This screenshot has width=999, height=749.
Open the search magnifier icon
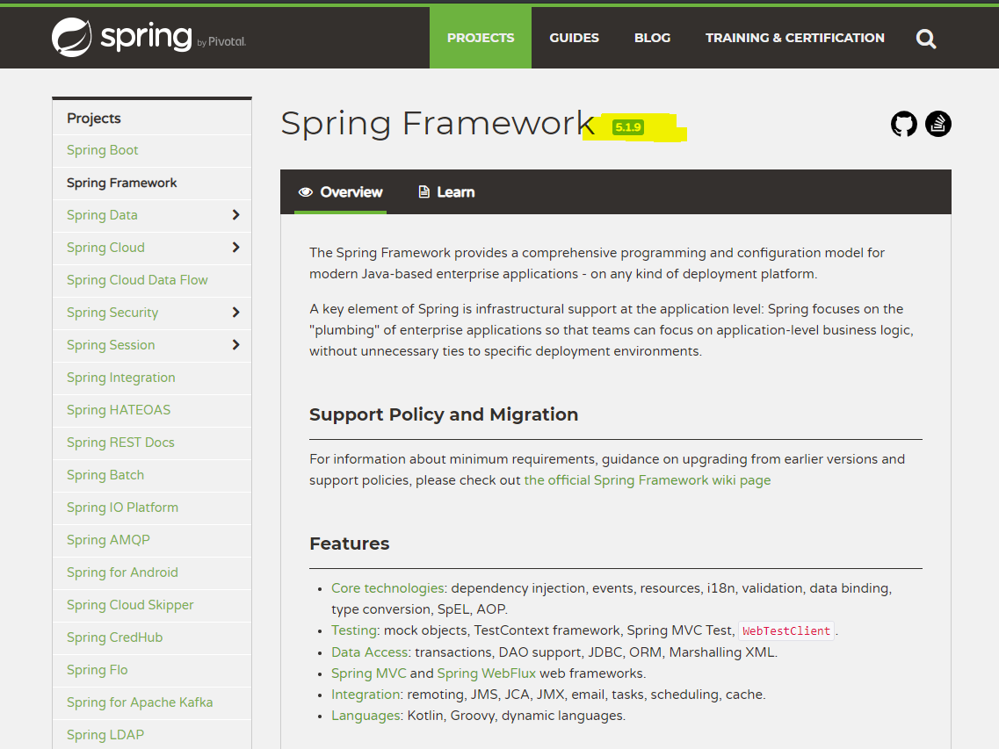(x=926, y=39)
